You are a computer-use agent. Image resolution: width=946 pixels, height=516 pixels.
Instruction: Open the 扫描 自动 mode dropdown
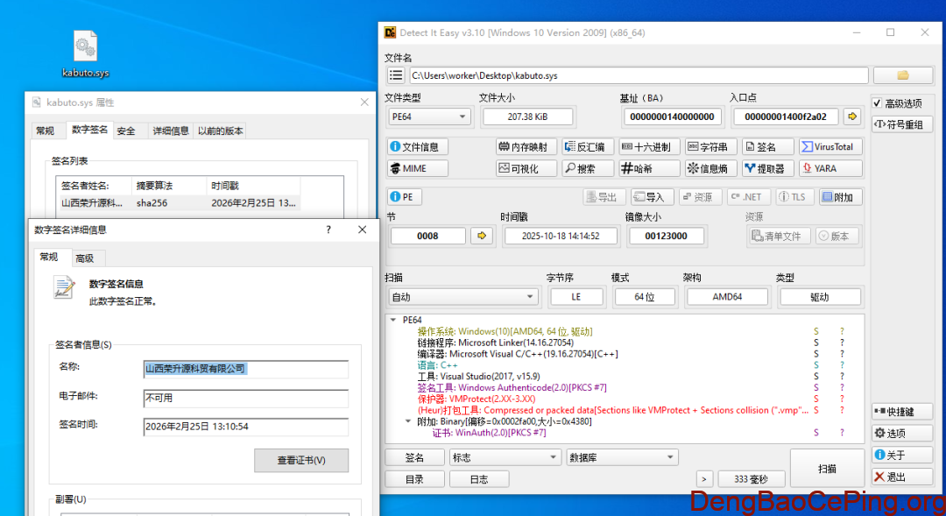click(x=462, y=297)
